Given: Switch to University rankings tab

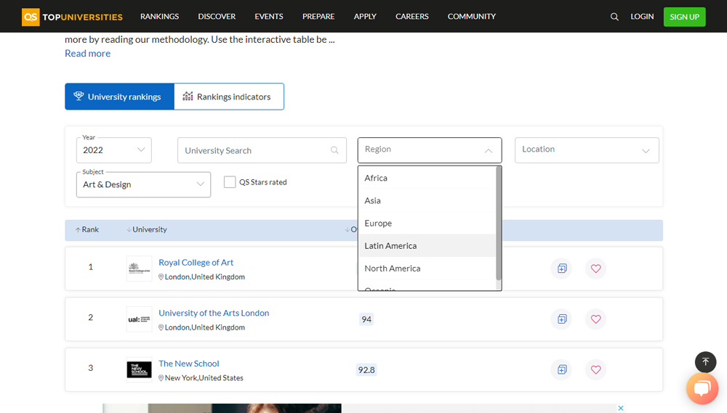Looking at the screenshot, I should 120,97.
